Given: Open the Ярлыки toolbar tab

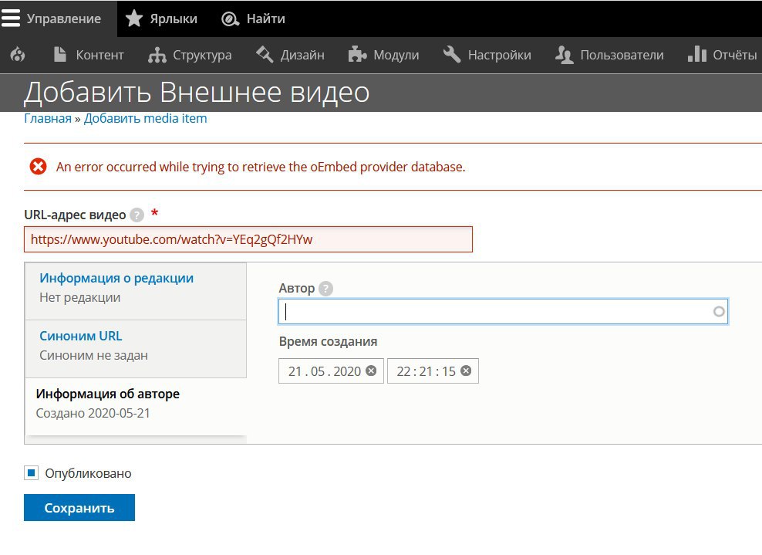Looking at the screenshot, I should tap(161, 19).
